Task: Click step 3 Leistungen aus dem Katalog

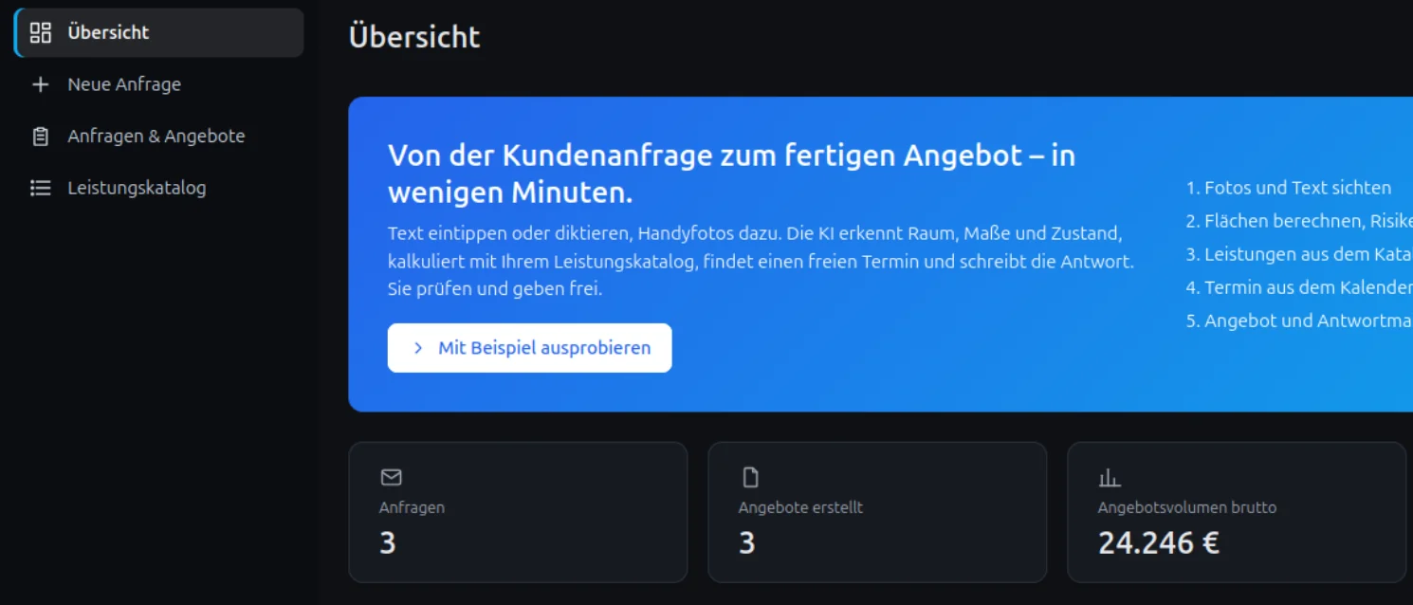Action: (1299, 254)
